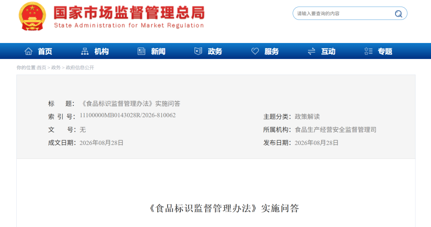The width and height of the screenshot is (431, 227).
Task: Open the 专题 navigation menu
Action: click(x=385, y=51)
